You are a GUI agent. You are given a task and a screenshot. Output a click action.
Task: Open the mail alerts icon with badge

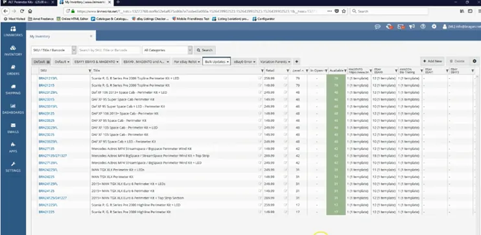[x=401, y=27]
